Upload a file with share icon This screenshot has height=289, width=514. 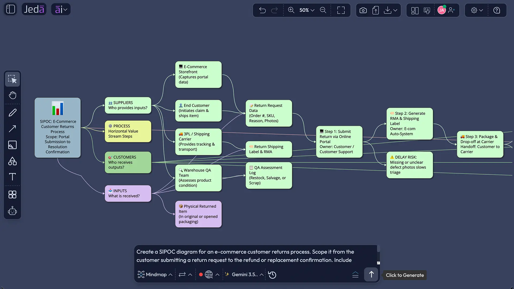tap(376, 10)
